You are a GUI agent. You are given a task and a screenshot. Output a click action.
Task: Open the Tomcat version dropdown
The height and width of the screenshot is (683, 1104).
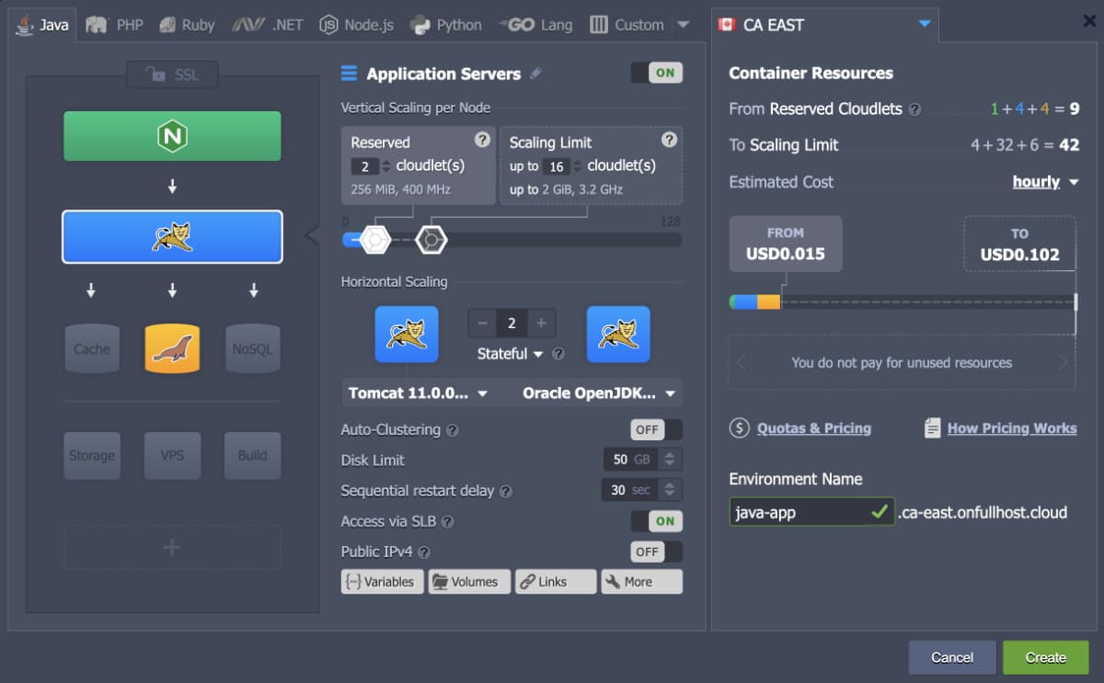coord(419,393)
